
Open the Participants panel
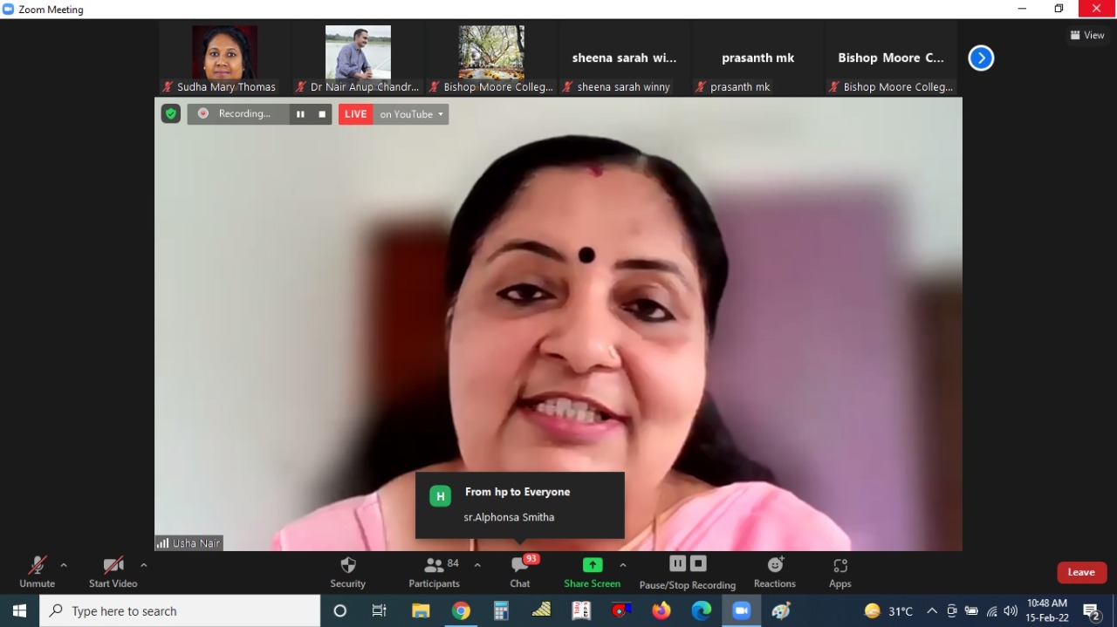(435, 572)
